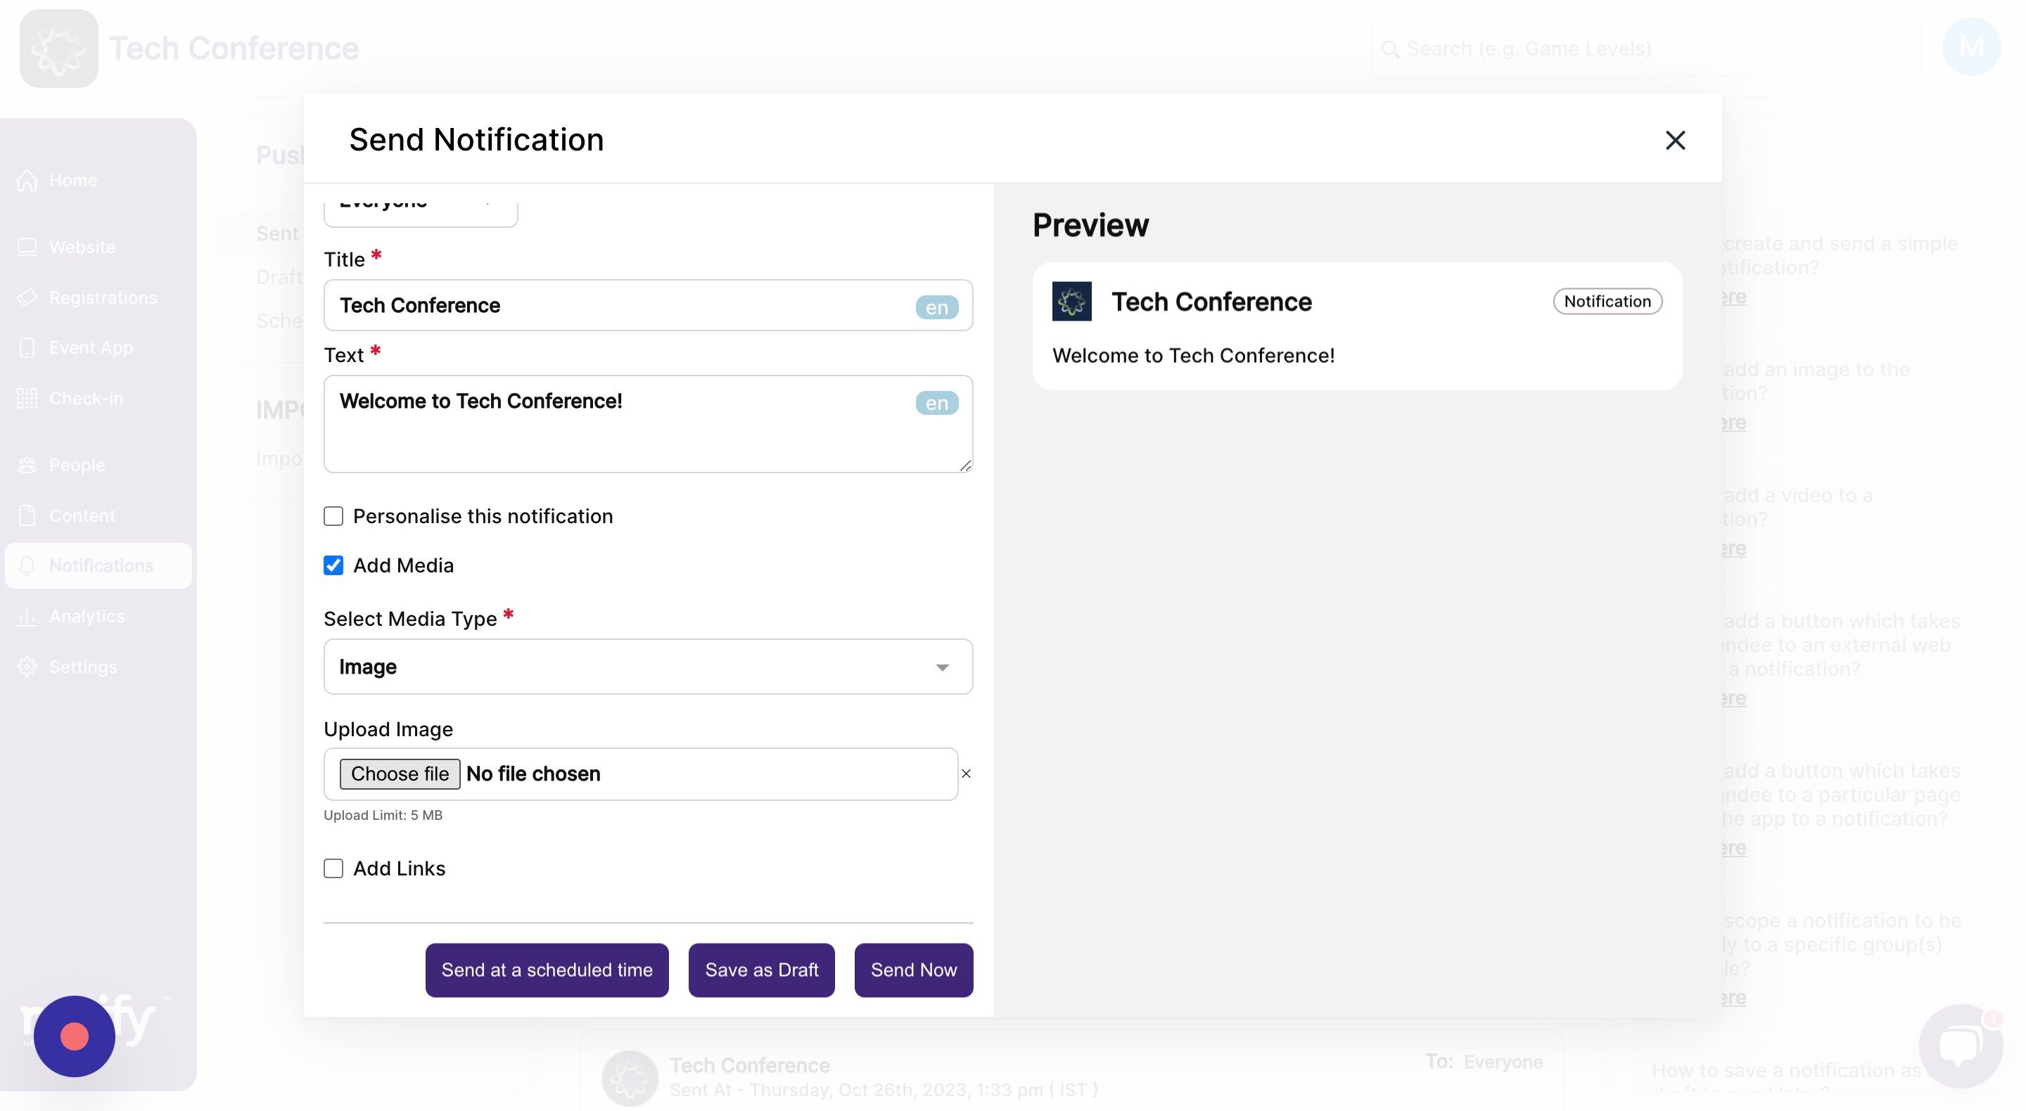Click the Image dropdown arrow
Screen dimensions: 2026x1111
pyautogui.click(x=941, y=667)
